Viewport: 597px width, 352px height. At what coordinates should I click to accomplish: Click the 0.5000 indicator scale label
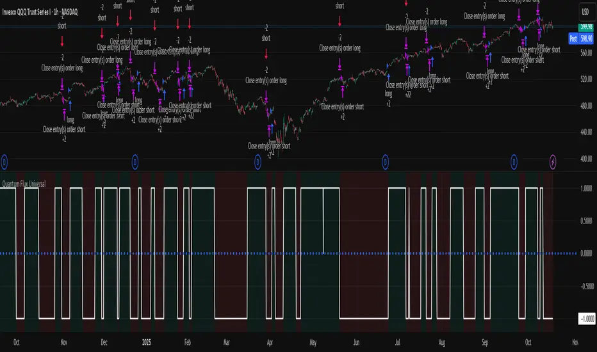click(587, 221)
